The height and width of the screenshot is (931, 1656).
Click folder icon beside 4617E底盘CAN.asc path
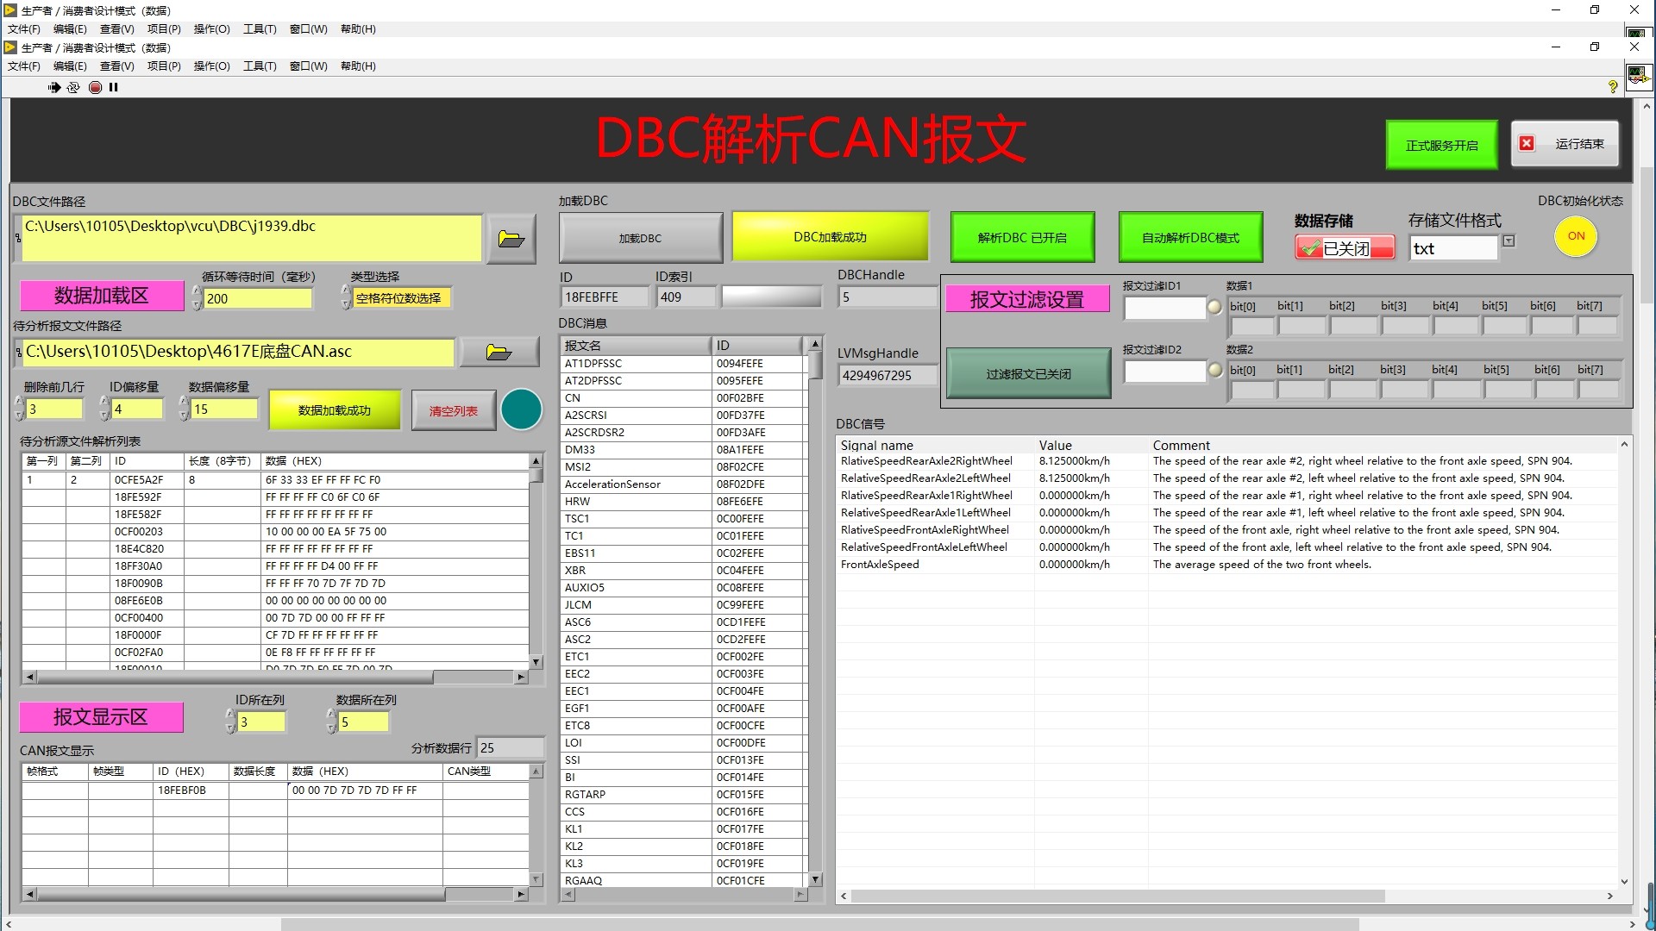(498, 352)
